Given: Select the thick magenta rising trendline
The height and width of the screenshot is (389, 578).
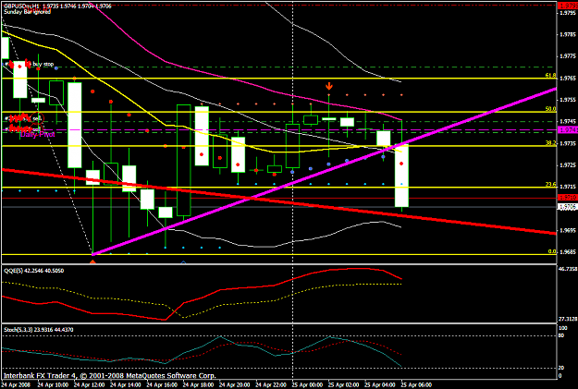Looking at the screenshot, I should (325, 171).
